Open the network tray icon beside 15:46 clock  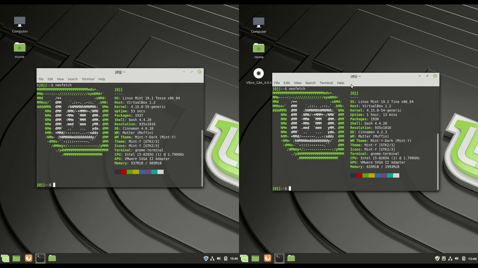point(450,258)
